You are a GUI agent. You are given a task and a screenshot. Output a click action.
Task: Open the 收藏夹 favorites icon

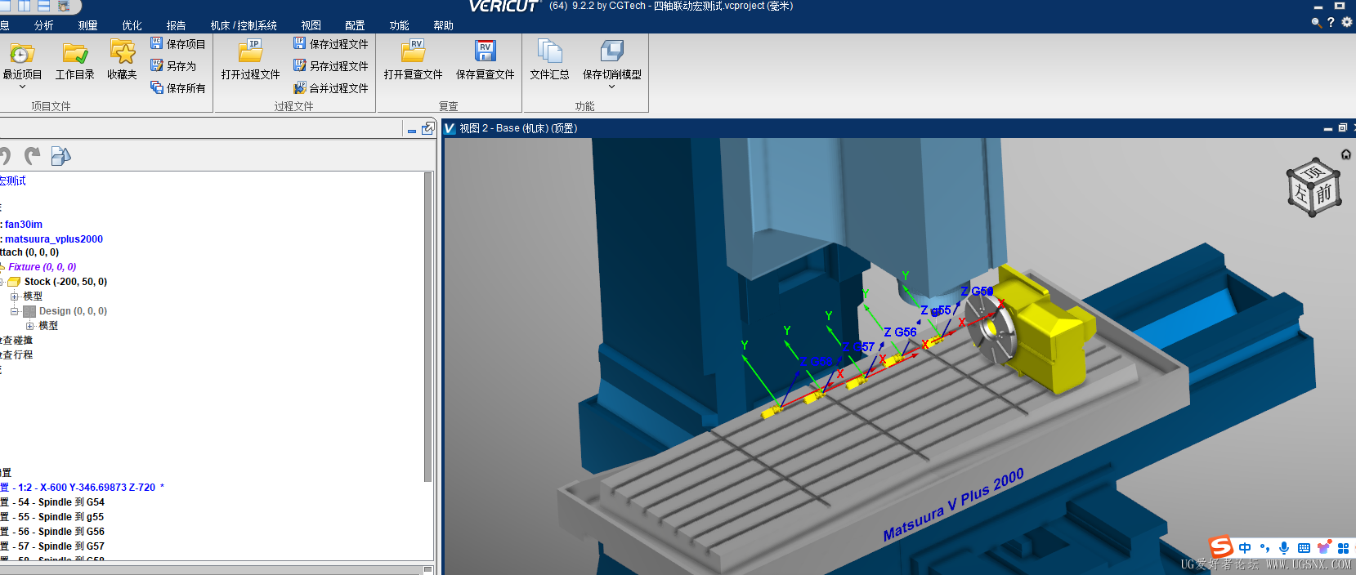[x=123, y=52]
